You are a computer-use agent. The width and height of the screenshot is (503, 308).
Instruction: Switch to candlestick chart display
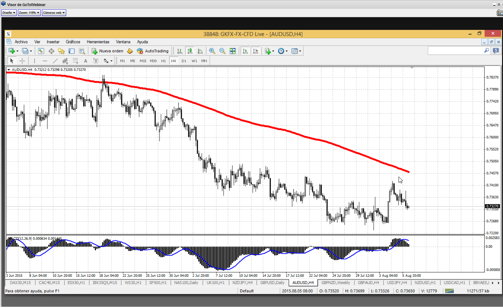point(190,51)
